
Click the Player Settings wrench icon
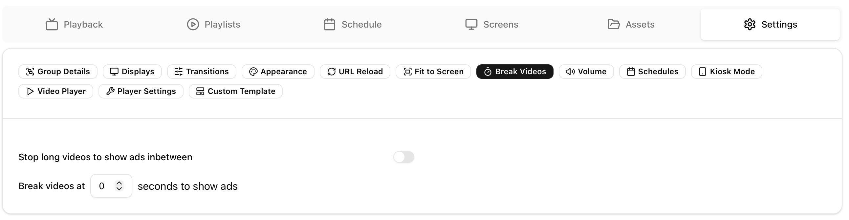110,91
